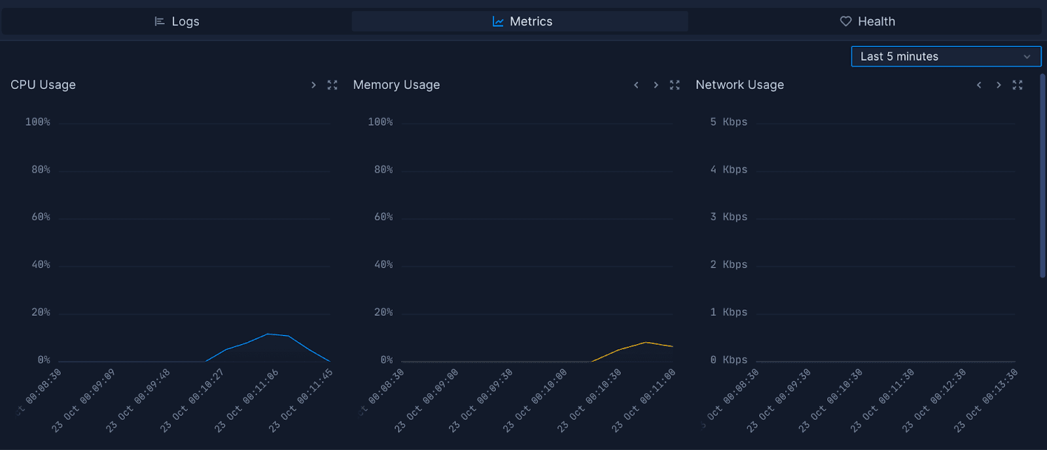Screen dimensions: 1047x450
Task: Open the Last 5 minutes time range dropdown
Action: [946, 56]
